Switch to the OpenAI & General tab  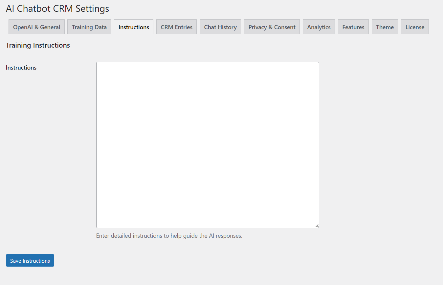point(36,27)
